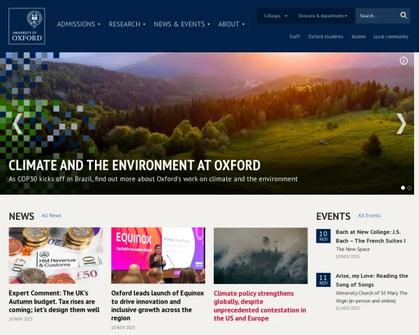
Task: Open Climate and the Environment at Oxford headline
Action: [134, 165]
